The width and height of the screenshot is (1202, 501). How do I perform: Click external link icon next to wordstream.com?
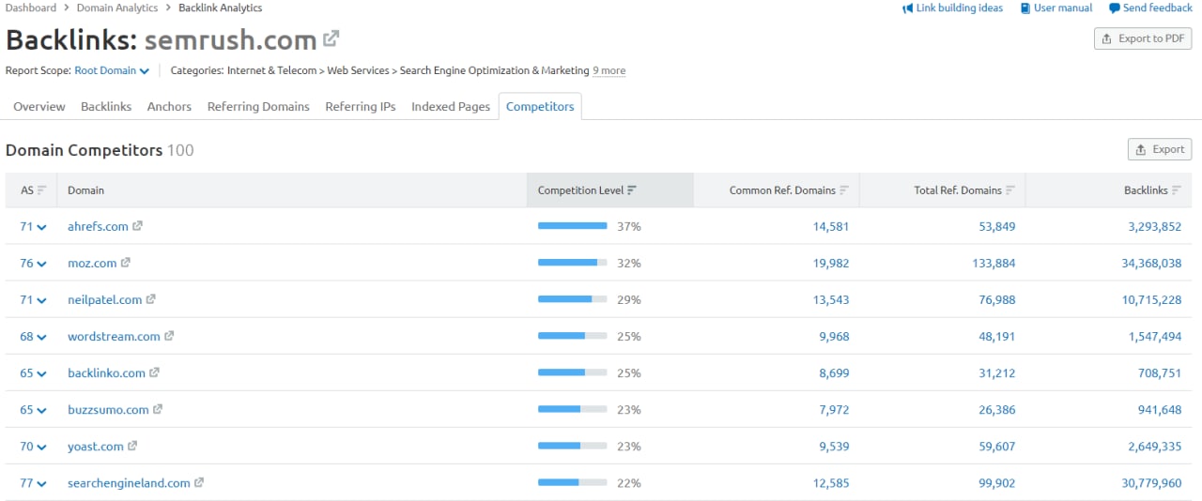[x=170, y=336]
